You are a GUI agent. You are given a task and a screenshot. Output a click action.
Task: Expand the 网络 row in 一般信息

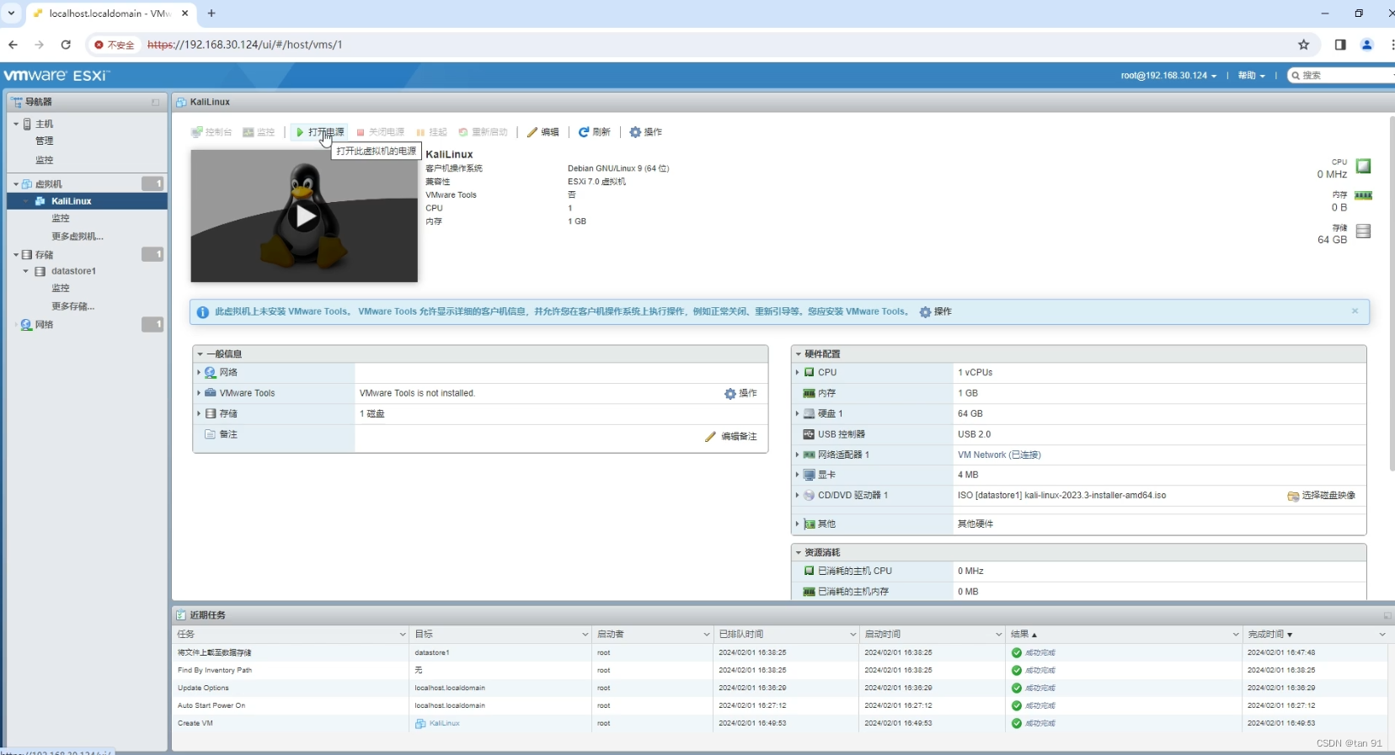pos(199,372)
